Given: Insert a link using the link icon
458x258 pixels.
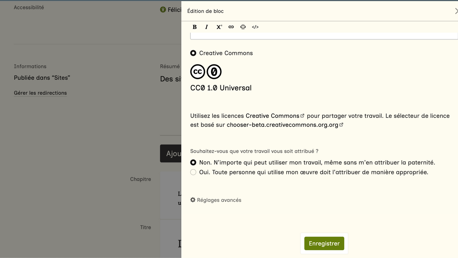Looking at the screenshot, I should click(x=231, y=27).
